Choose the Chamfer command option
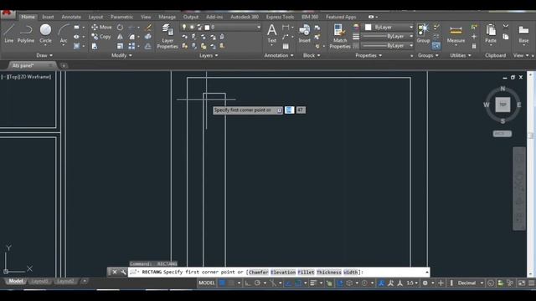536x301 pixels. pos(259,272)
